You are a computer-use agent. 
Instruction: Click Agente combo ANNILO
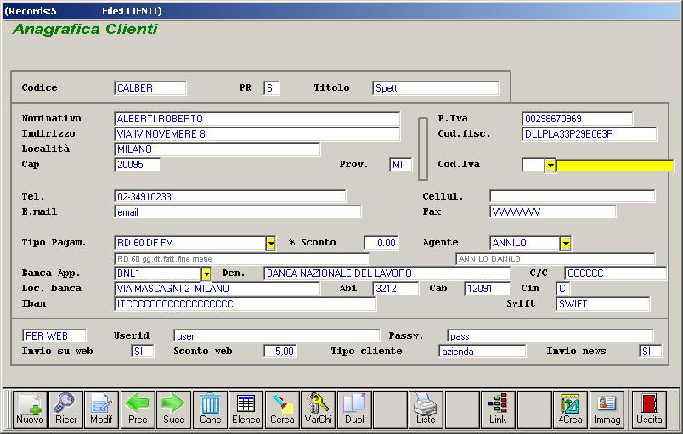[525, 242]
